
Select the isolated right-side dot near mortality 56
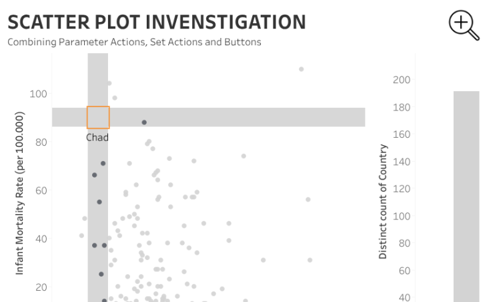[308, 200]
